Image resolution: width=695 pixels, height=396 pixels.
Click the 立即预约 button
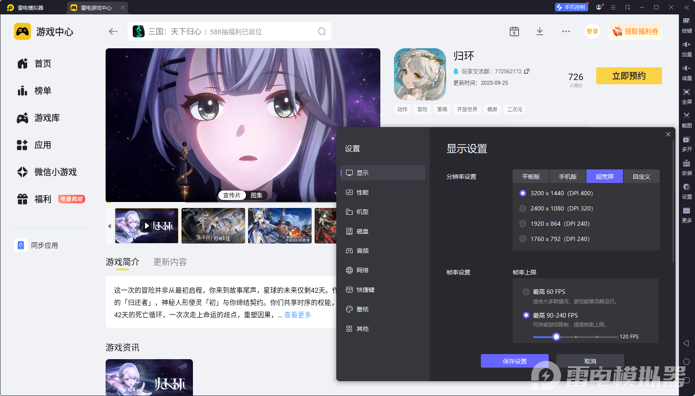click(x=628, y=76)
